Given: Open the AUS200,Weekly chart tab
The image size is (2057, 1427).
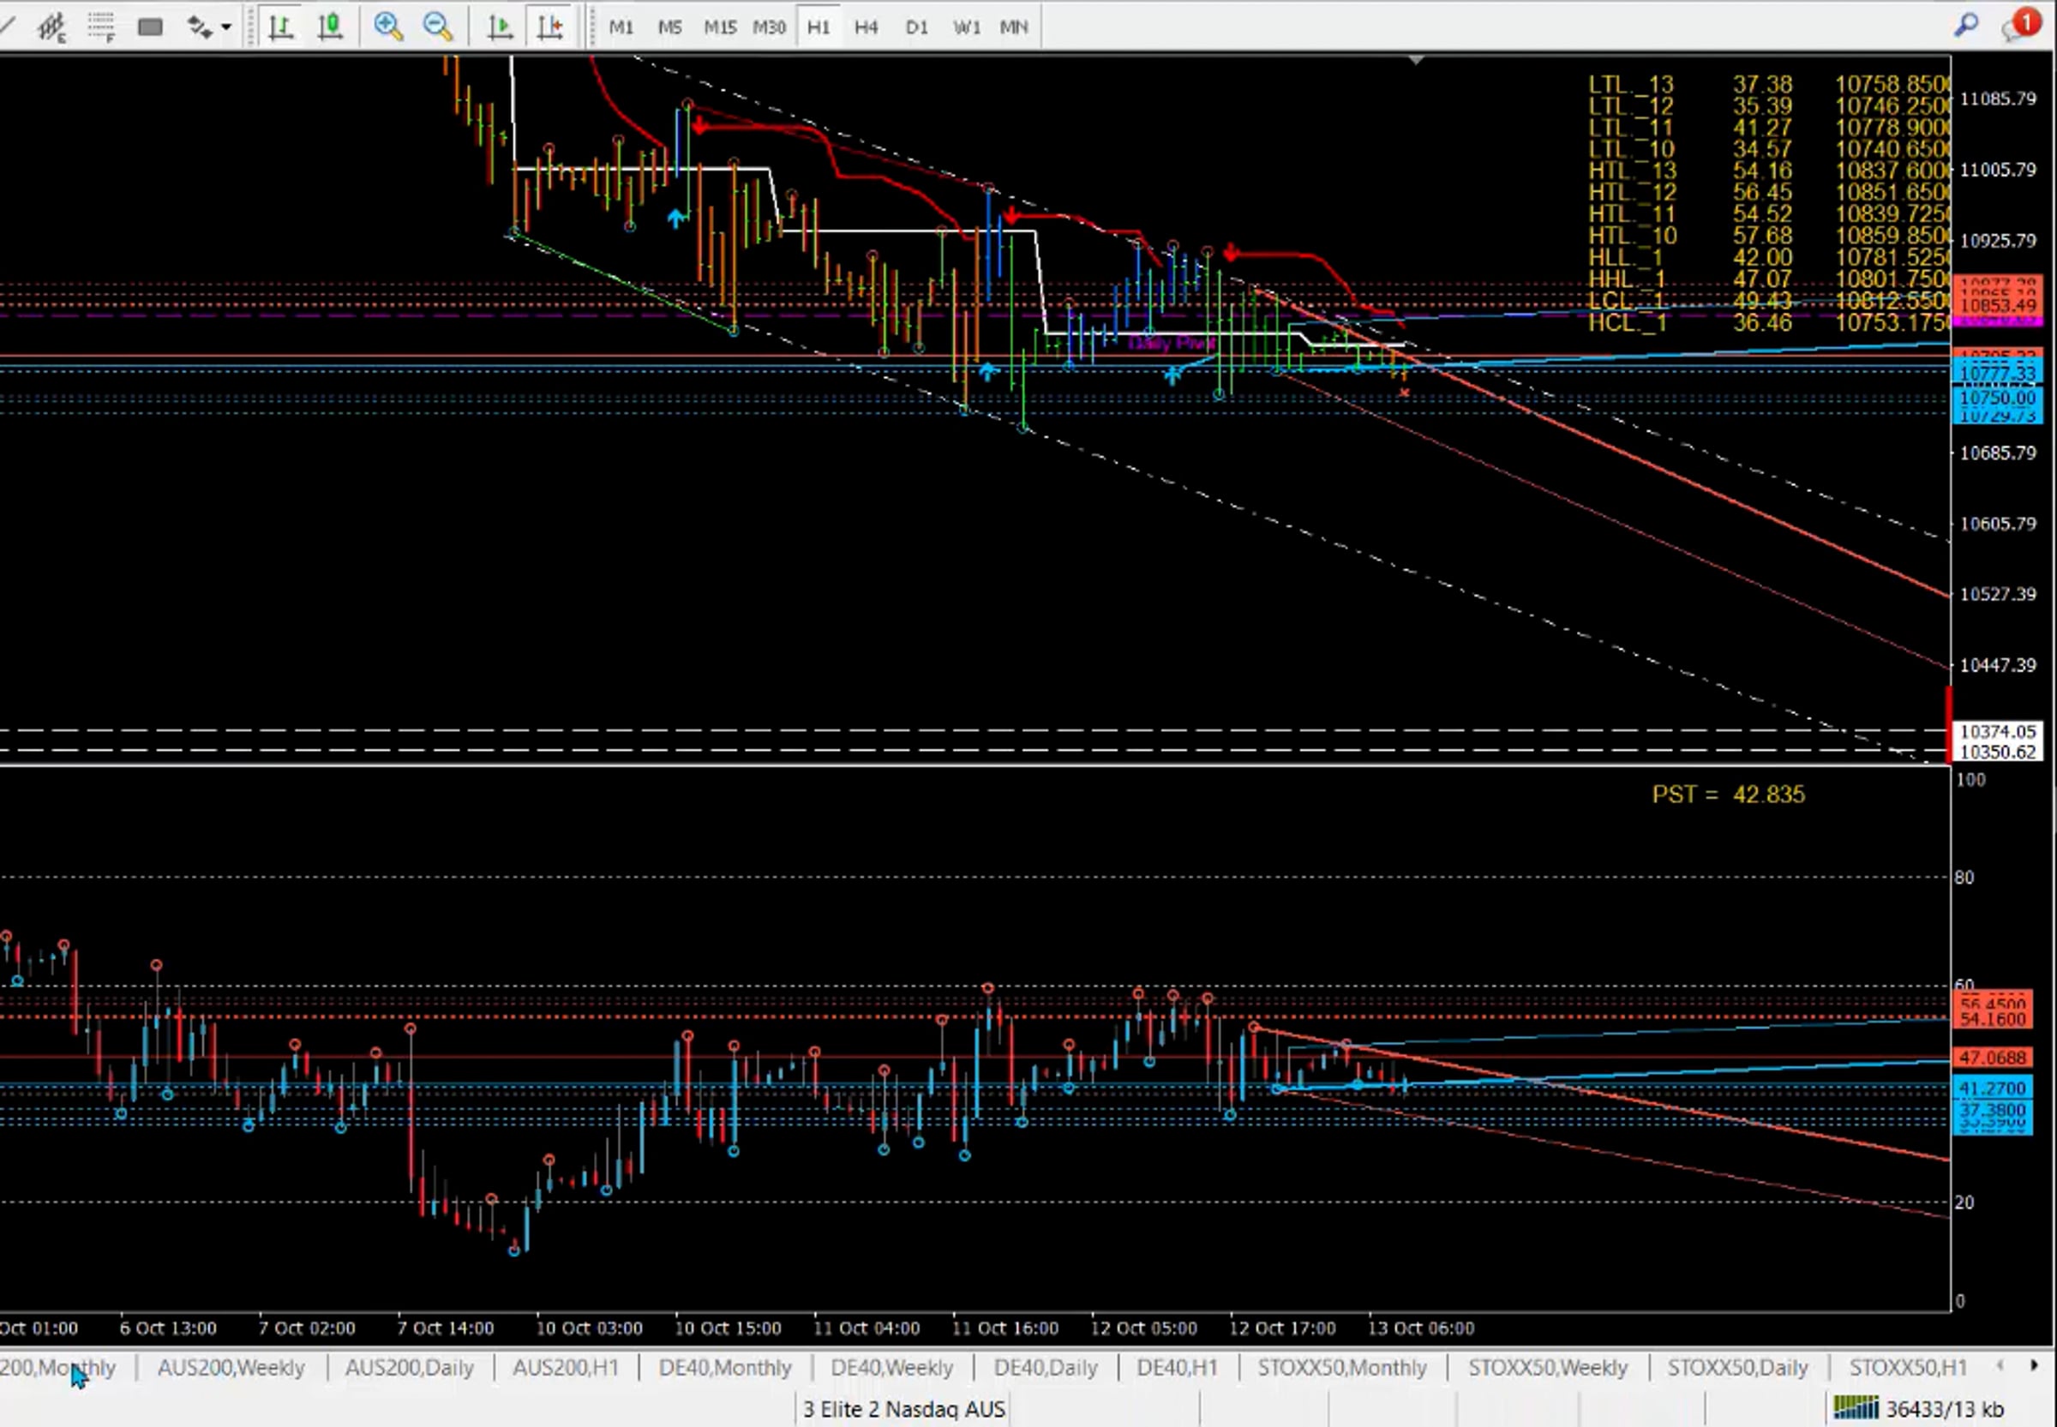Looking at the screenshot, I should (231, 1367).
